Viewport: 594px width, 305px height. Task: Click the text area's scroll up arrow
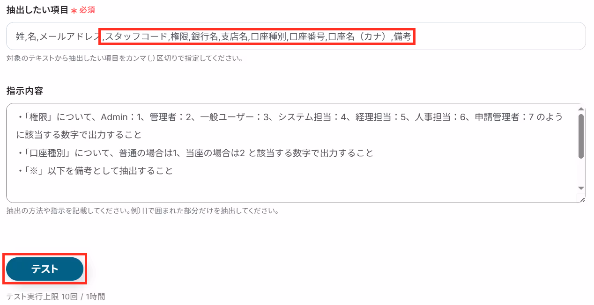(581, 109)
